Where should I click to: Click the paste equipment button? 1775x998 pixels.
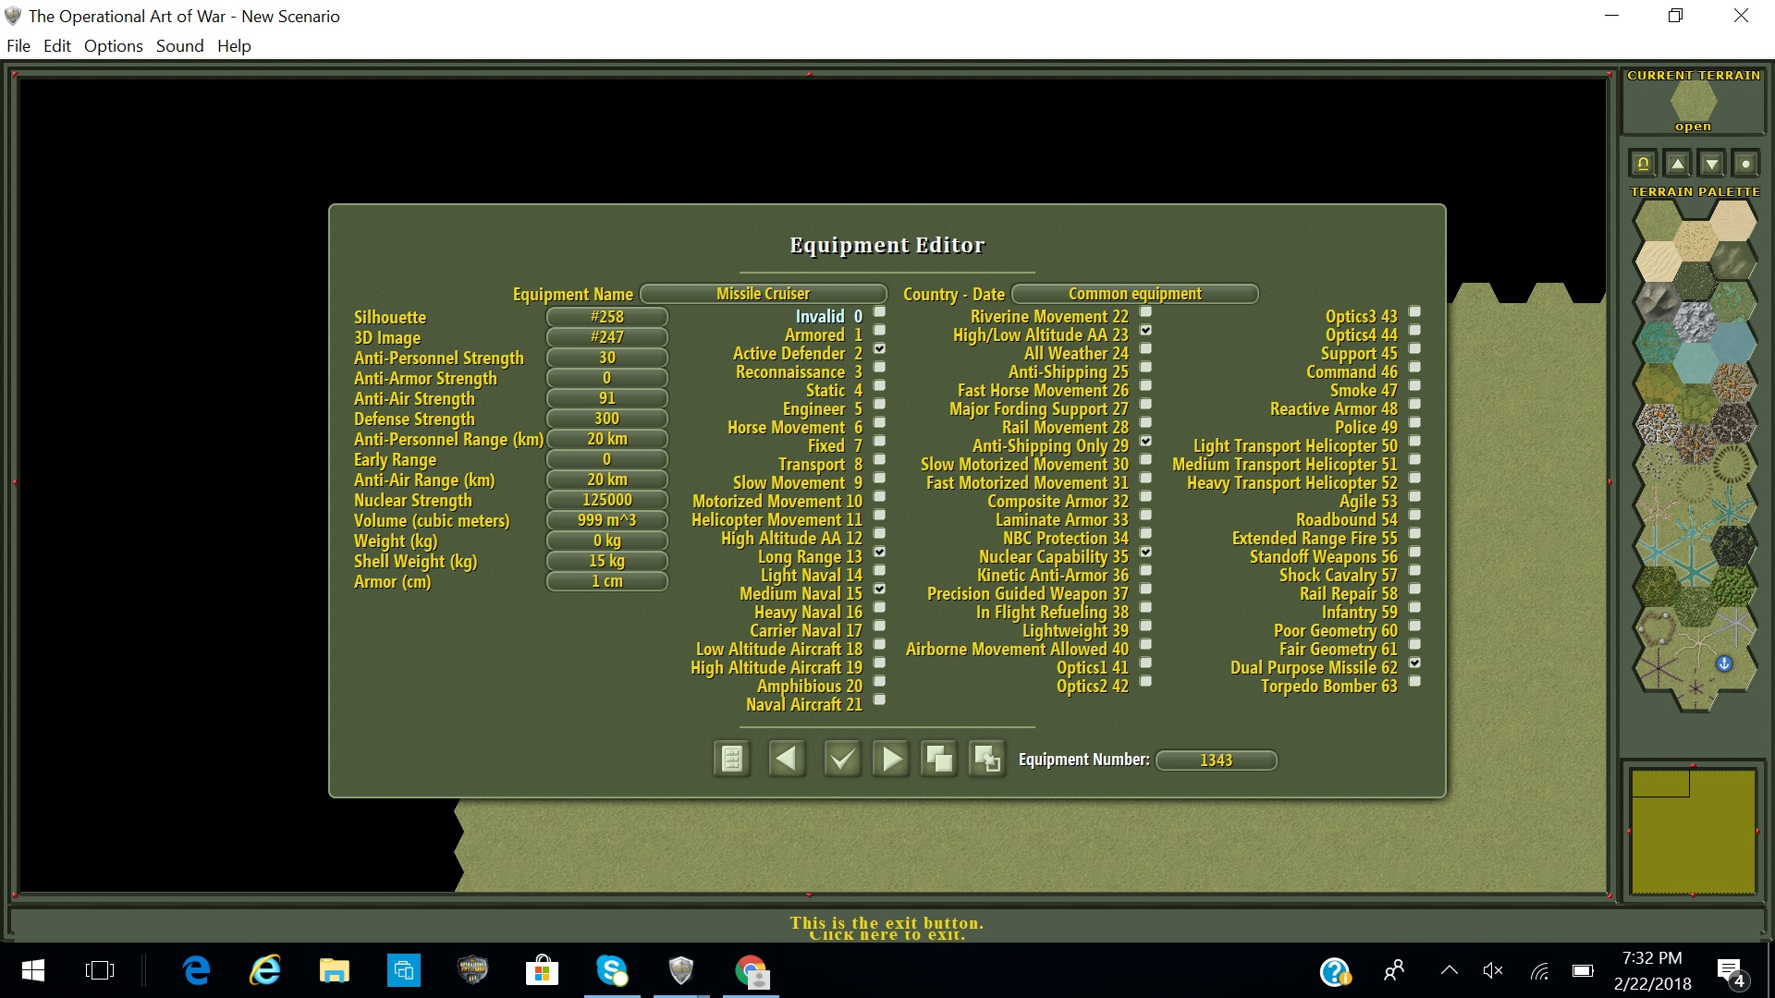(987, 760)
